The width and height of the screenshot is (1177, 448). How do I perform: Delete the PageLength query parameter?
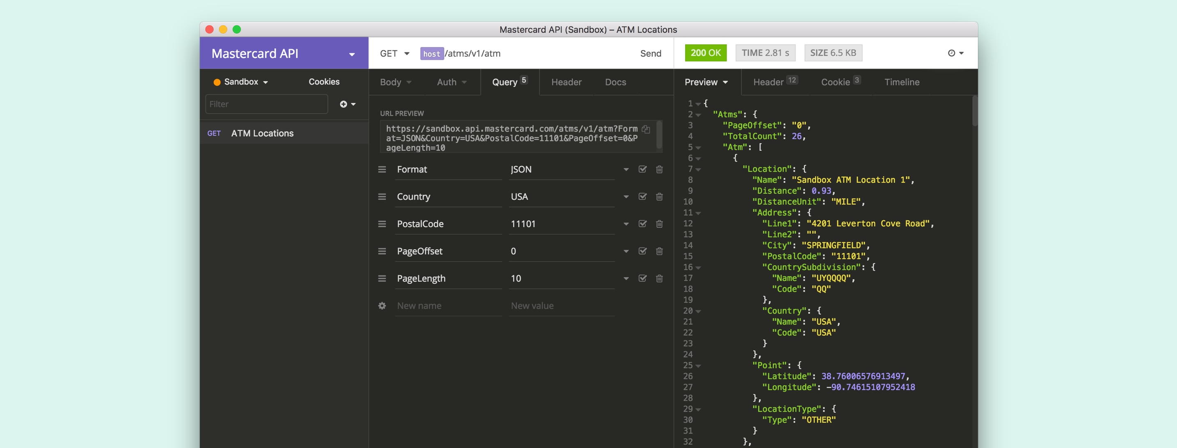point(659,279)
